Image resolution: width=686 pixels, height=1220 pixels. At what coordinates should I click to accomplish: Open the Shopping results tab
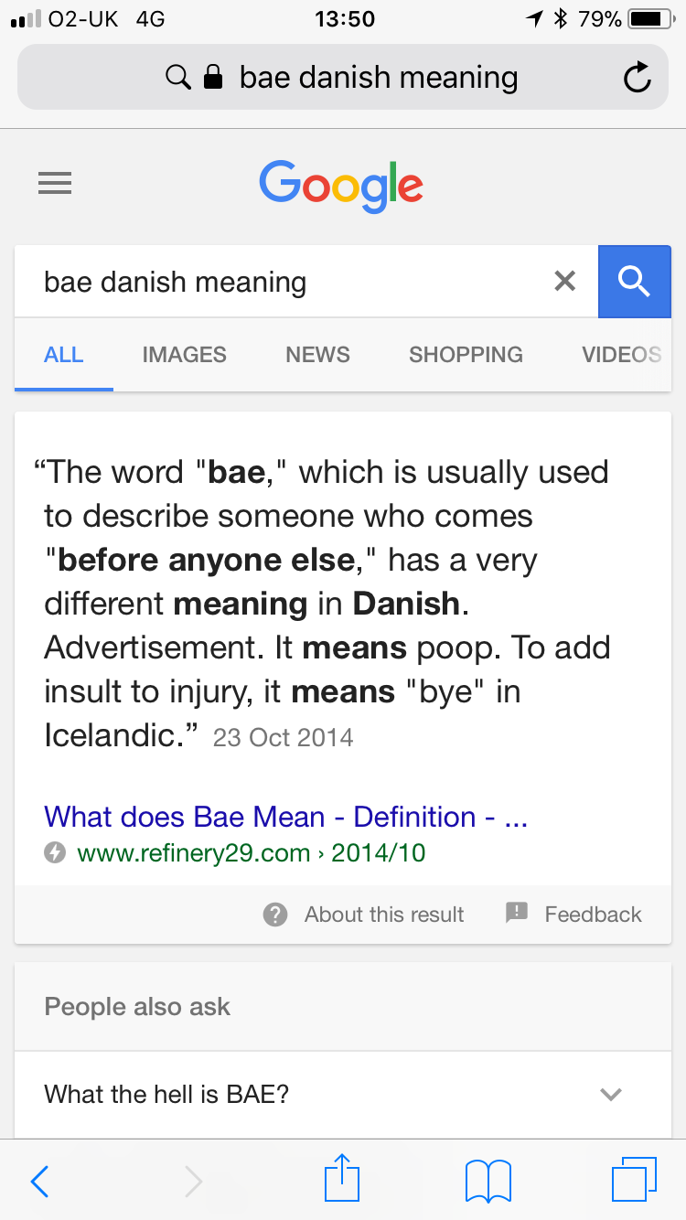pos(466,354)
